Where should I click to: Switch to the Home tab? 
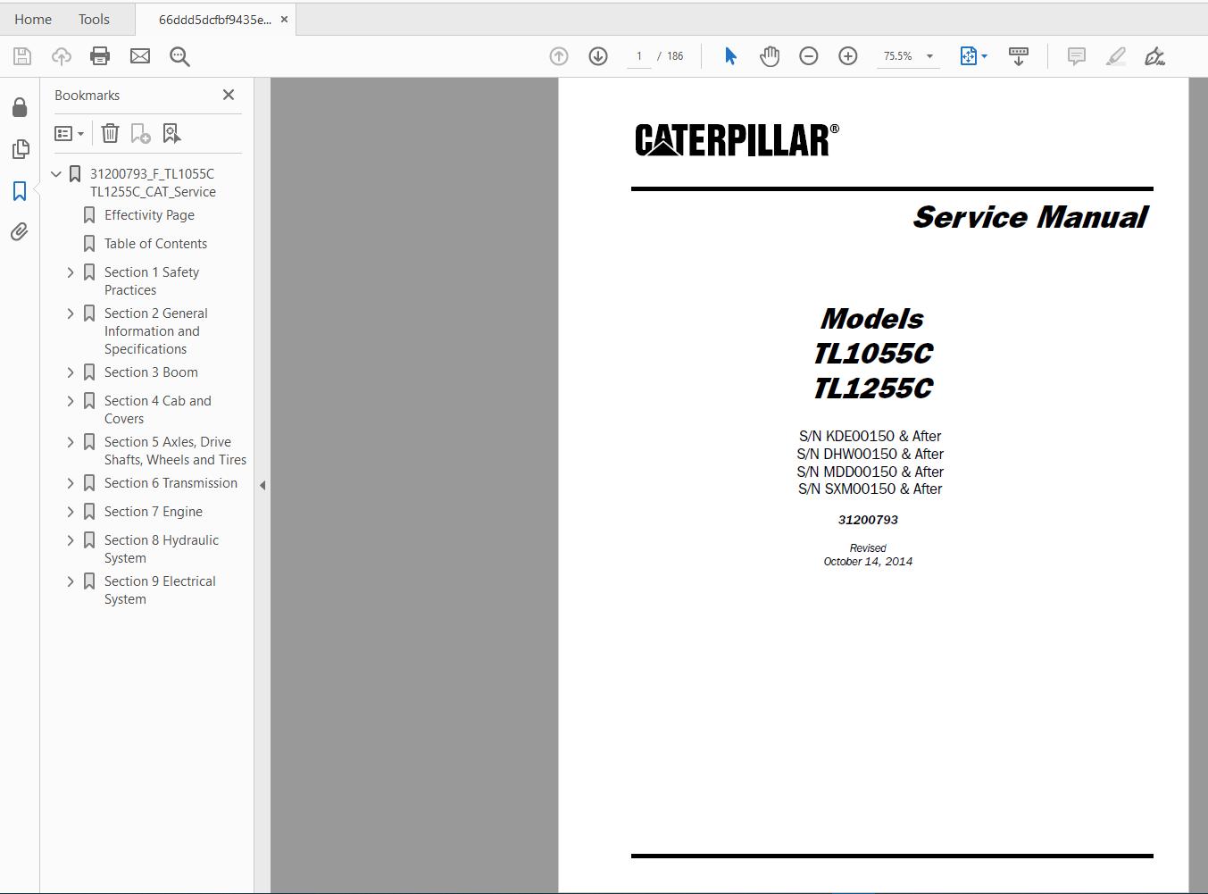point(33,19)
